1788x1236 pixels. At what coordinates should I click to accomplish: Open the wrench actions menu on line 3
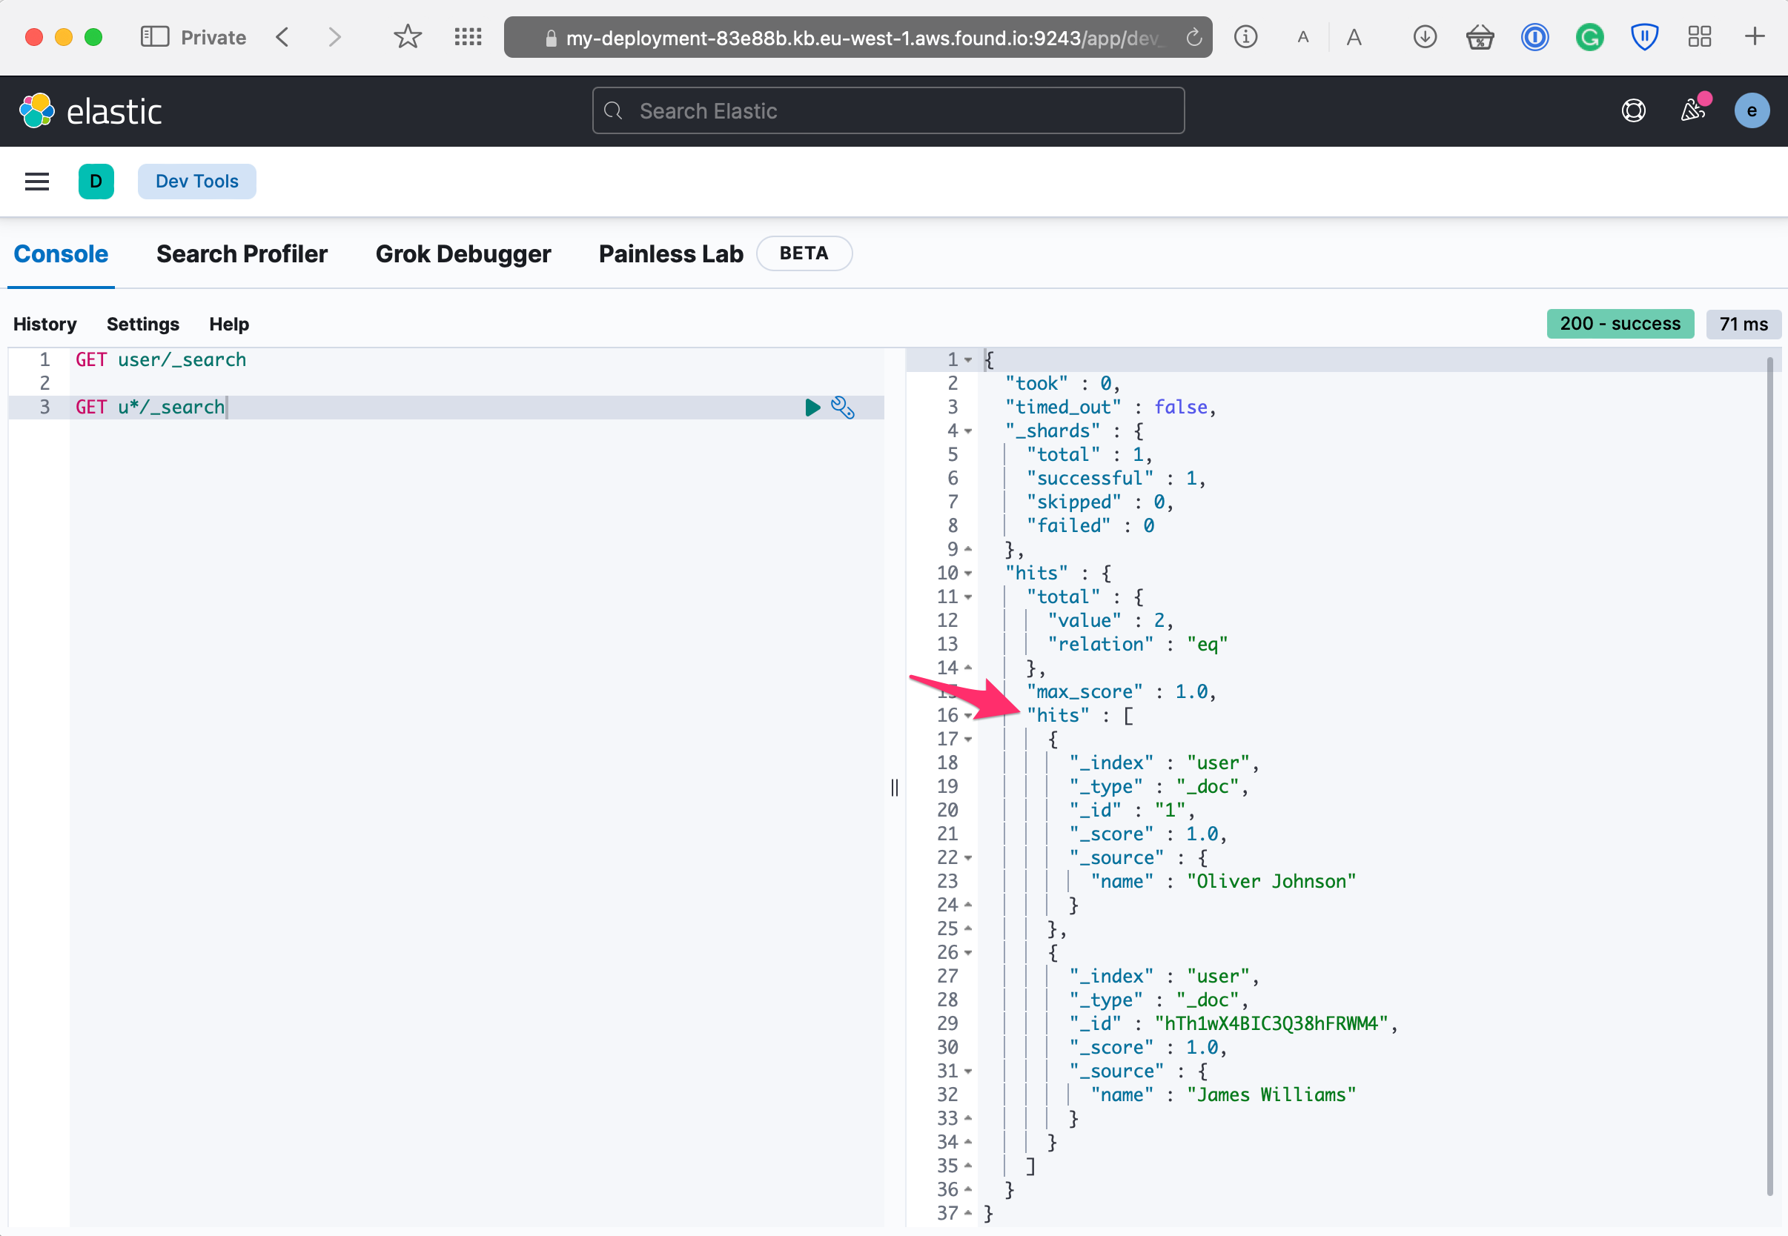pos(842,408)
